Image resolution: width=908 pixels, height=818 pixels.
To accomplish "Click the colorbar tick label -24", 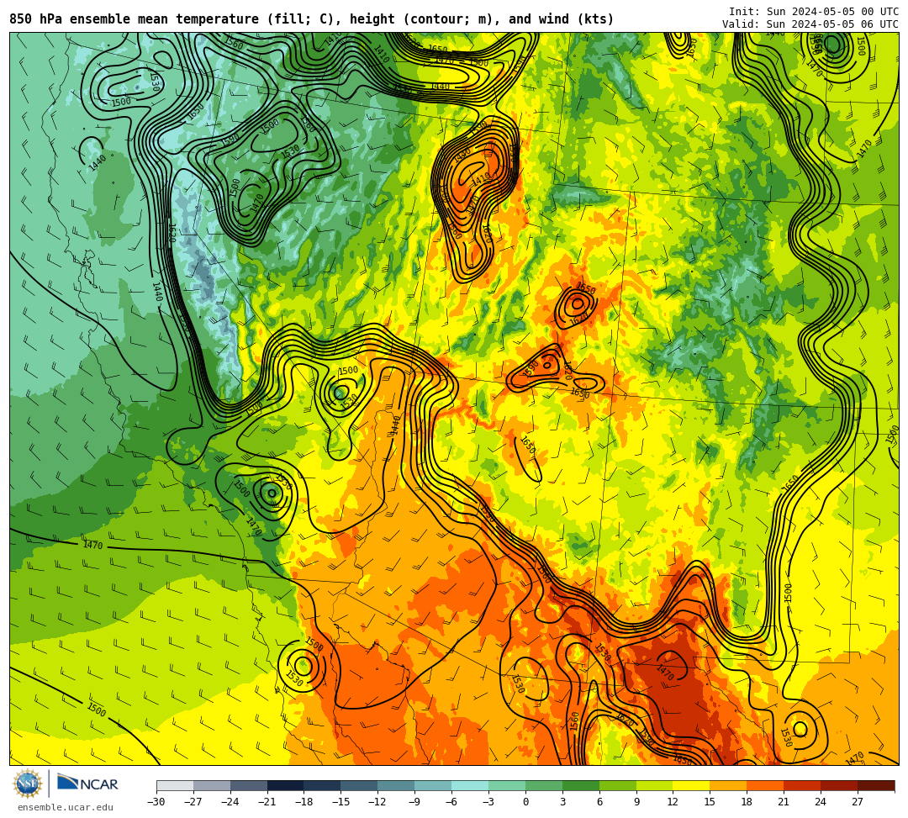I will 230,802.
